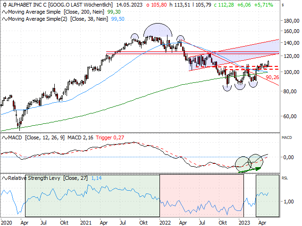Click the candlestick icon beside ALPHABET INC C
The width and height of the screenshot is (302, 226).
tap(4, 5)
